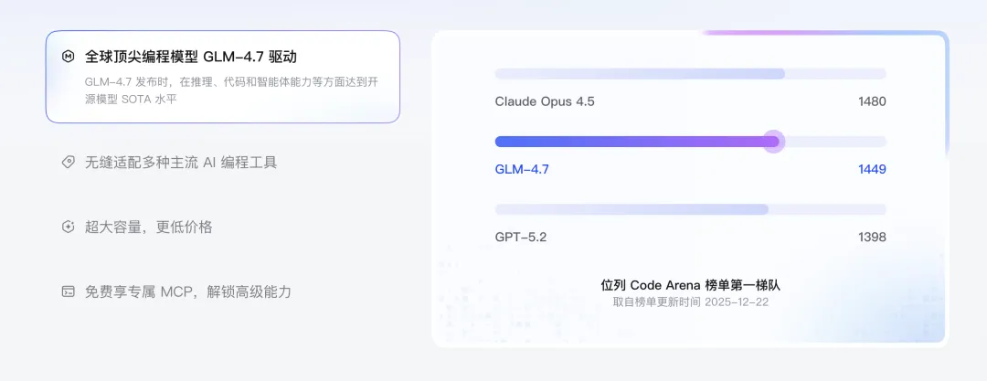Click the glowing knob on the GLM-4.7 bar
Screen dimensions: 987x381
point(773,142)
